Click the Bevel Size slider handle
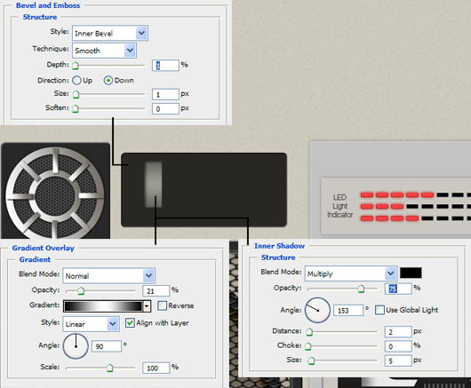The height and width of the screenshot is (388, 471). (76, 94)
